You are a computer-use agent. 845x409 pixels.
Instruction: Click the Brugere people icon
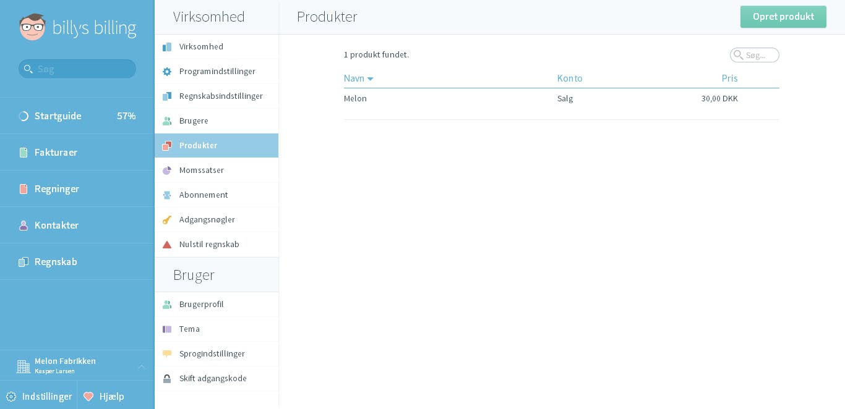tap(167, 121)
